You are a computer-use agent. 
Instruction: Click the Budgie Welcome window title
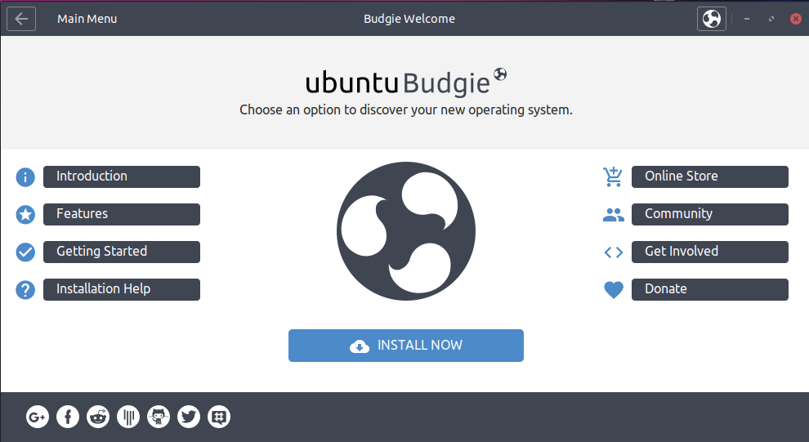click(409, 19)
